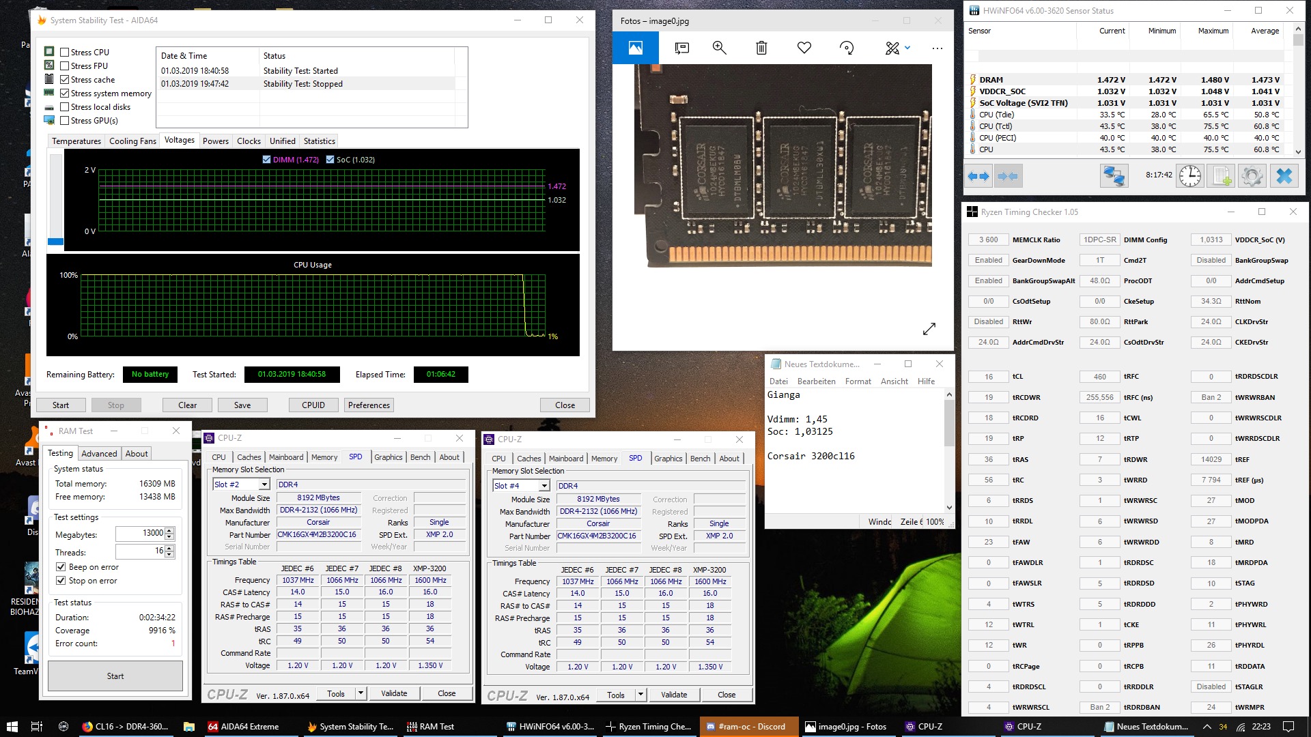Image resolution: width=1311 pixels, height=737 pixels.
Task: Rotate the image in Fotos
Action: point(847,48)
